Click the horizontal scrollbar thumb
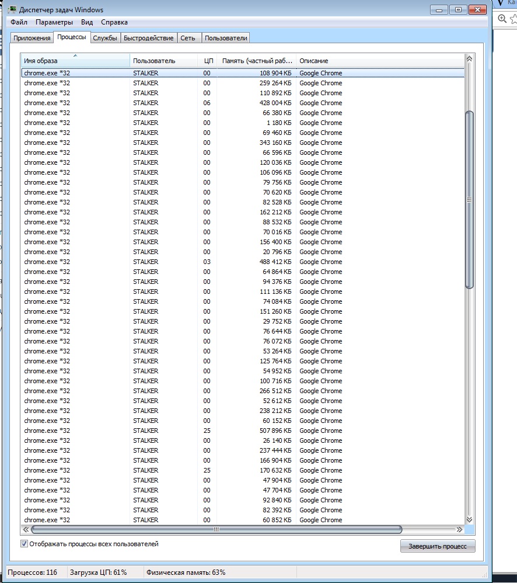This screenshot has height=583, width=517. click(216, 529)
